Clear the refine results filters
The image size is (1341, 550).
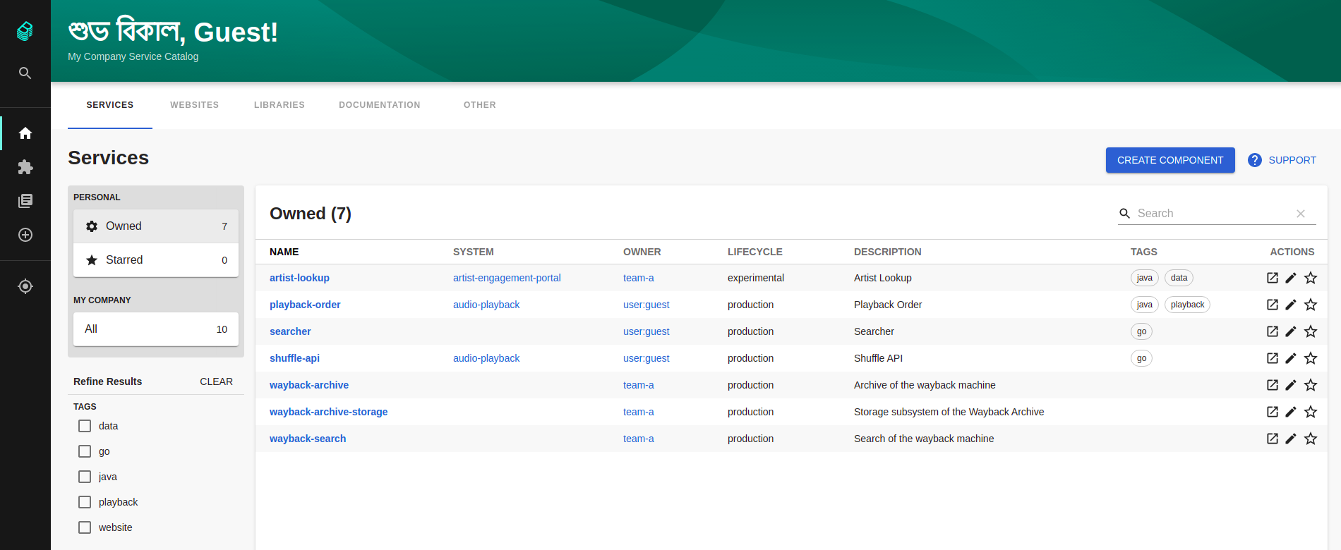[x=216, y=381]
